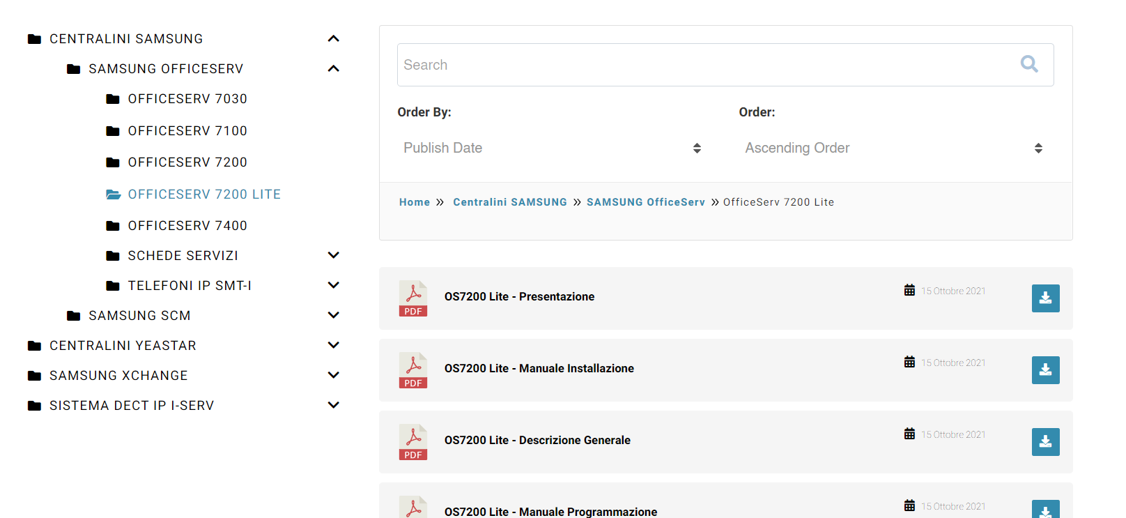1126x518 pixels.
Task: Expand the Sistema DECT IP I-SERV category
Action: [x=334, y=406]
